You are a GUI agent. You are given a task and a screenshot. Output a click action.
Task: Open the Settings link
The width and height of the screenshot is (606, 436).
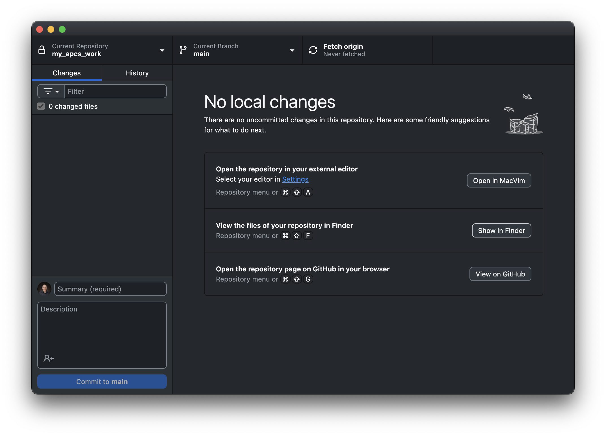point(295,179)
